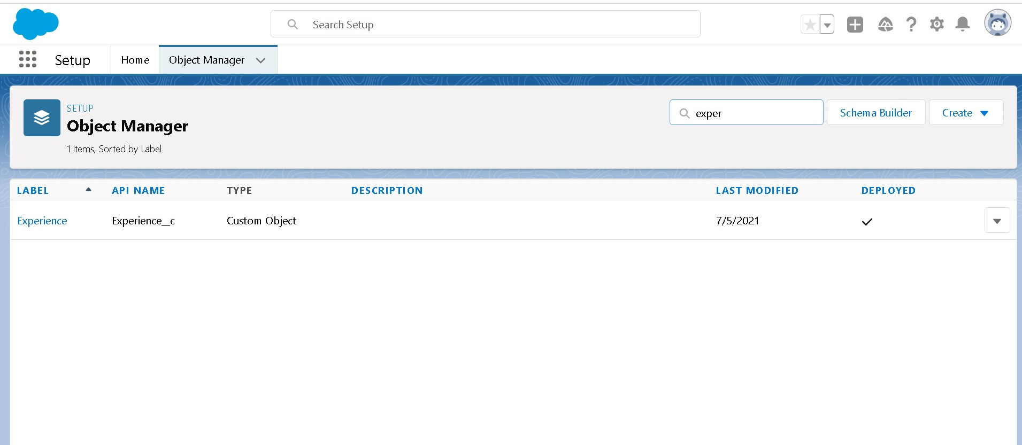Open Schema Builder
Screen dimensions: 1022x445
(x=876, y=113)
